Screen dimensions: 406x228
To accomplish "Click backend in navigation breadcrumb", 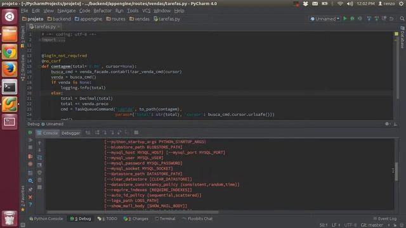I will pyautogui.click(x=59, y=19).
